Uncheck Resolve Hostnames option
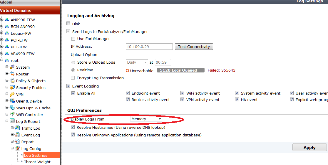Viewport: 328px width, 165px height. [x=73, y=127]
